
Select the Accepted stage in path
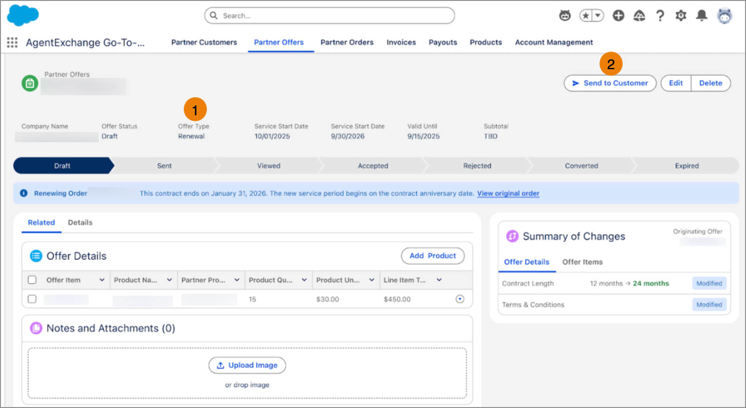[x=373, y=166]
